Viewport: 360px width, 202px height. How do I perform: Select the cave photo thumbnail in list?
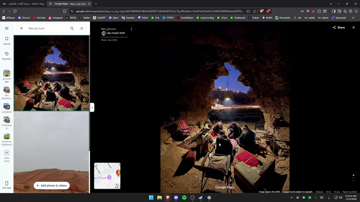point(51,73)
